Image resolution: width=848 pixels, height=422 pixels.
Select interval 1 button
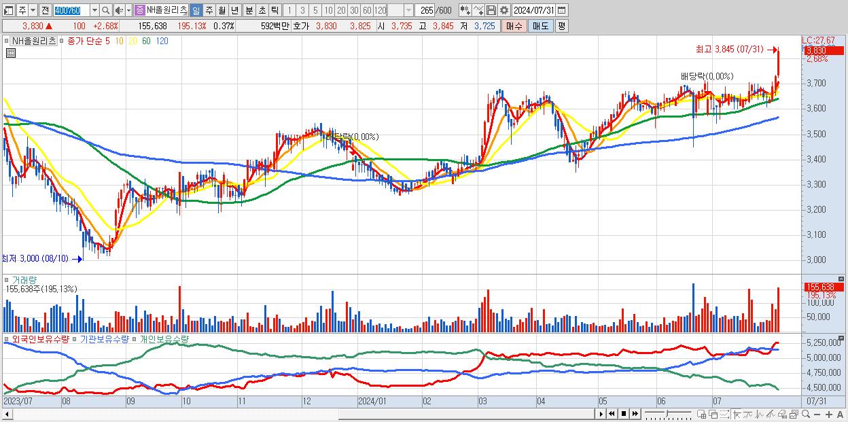[289, 10]
